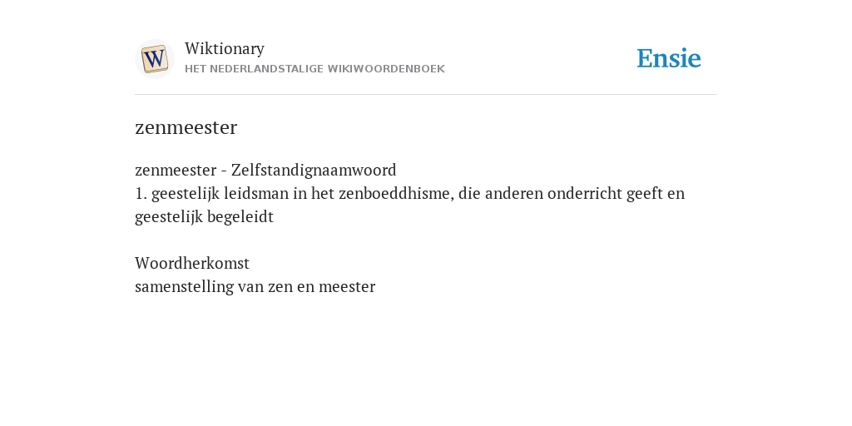Click the word zenboeddhisme in the definition
Viewport: 852px width, 426px height.
click(396, 193)
